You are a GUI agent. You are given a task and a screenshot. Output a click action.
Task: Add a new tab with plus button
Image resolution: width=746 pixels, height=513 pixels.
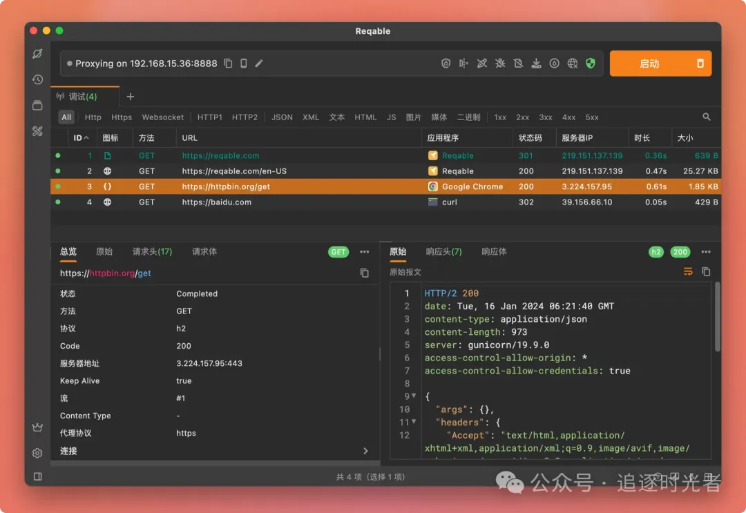coord(131,97)
